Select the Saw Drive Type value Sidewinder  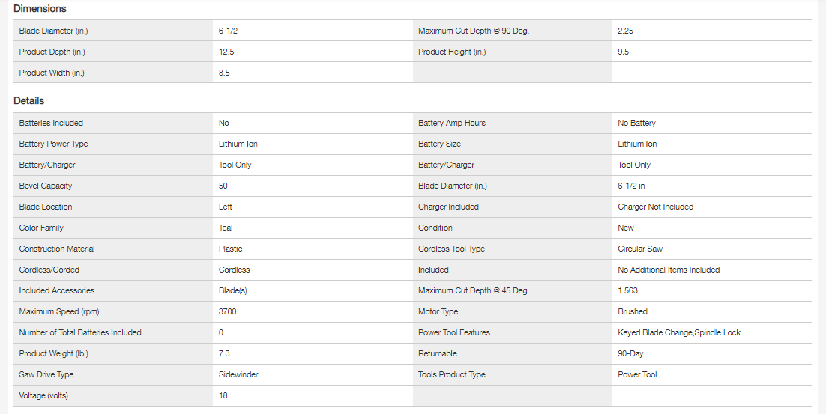tap(237, 375)
